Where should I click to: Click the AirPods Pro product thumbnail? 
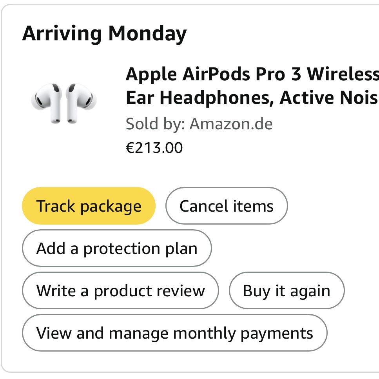pyautogui.click(x=63, y=103)
